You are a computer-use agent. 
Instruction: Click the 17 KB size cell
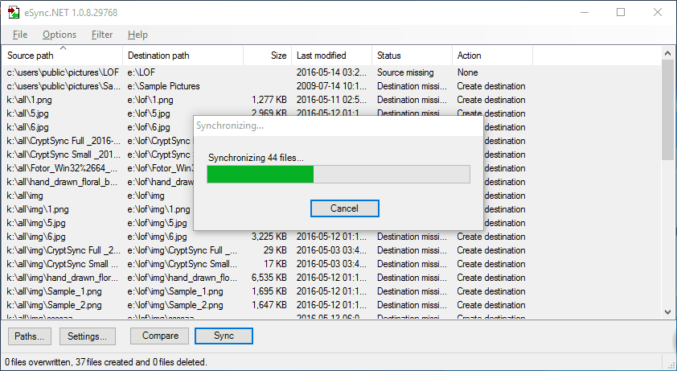275,264
